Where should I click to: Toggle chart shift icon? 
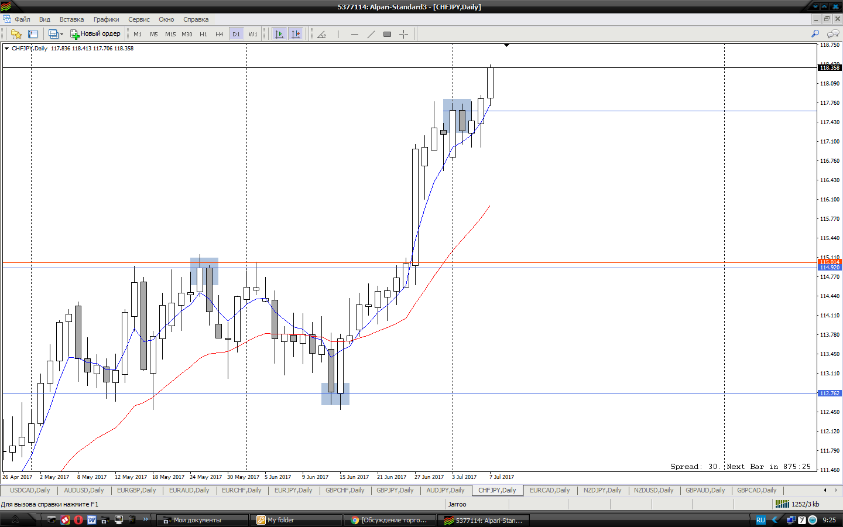tap(296, 34)
